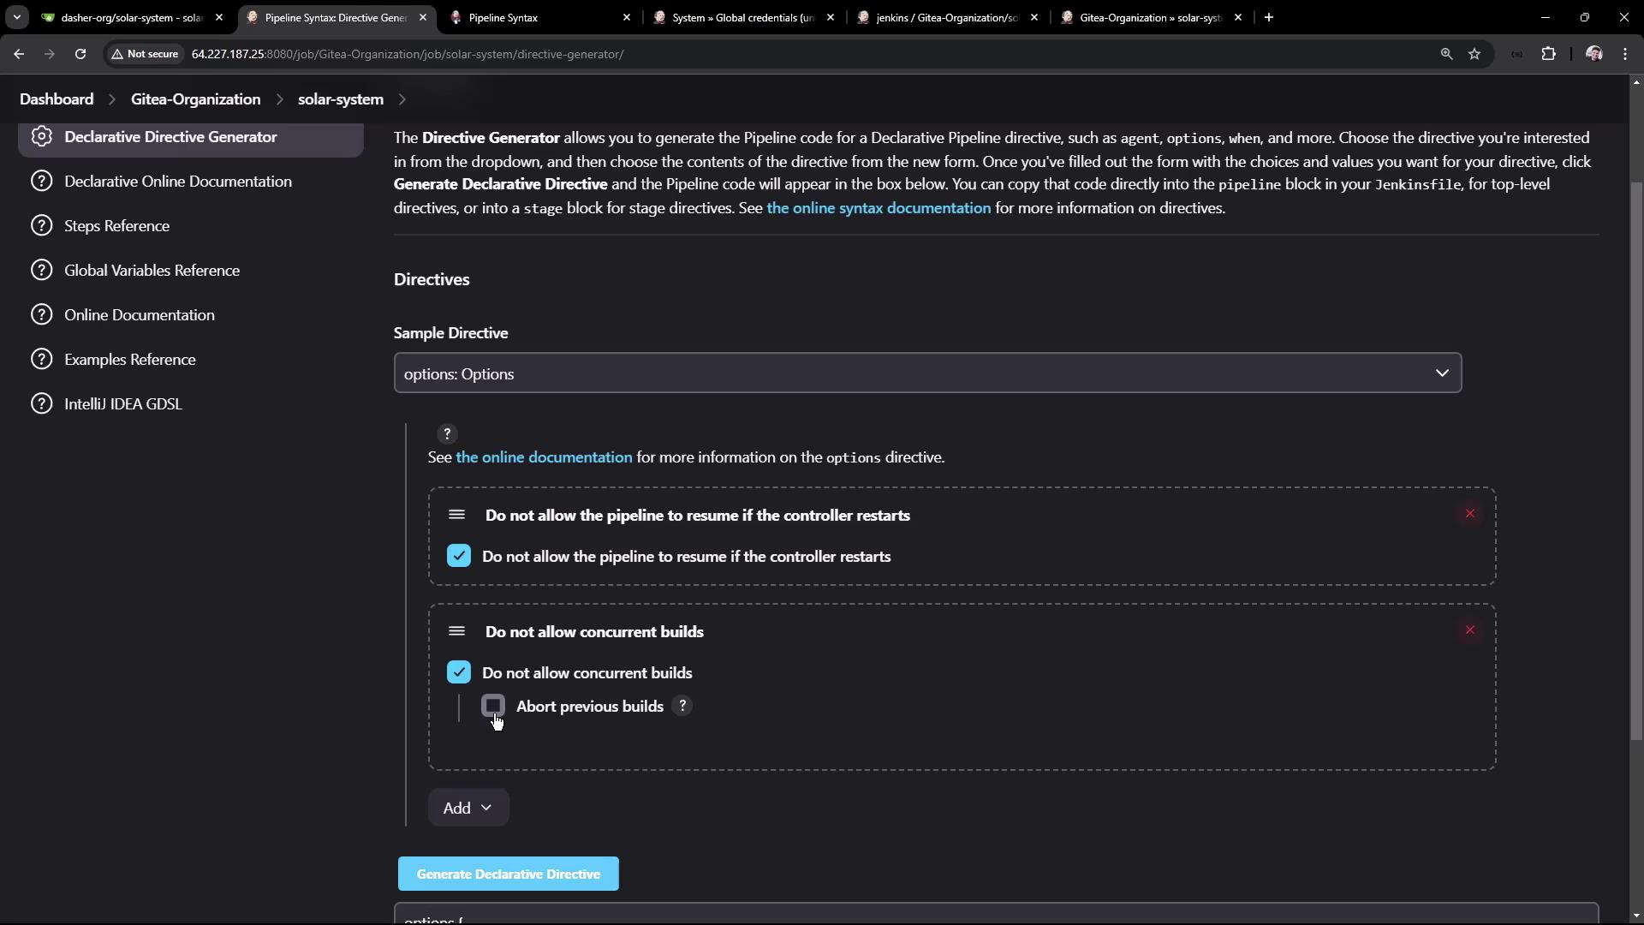Bookmark this page with star icon
The height and width of the screenshot is (925, 1644).
coord(1474,54)
